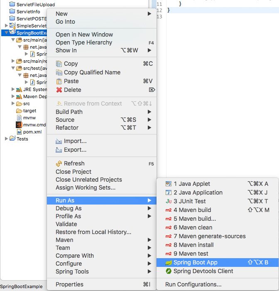Collapse the src/test/java source folder
The image size is (279, 291).
click(x=13, y=68)
